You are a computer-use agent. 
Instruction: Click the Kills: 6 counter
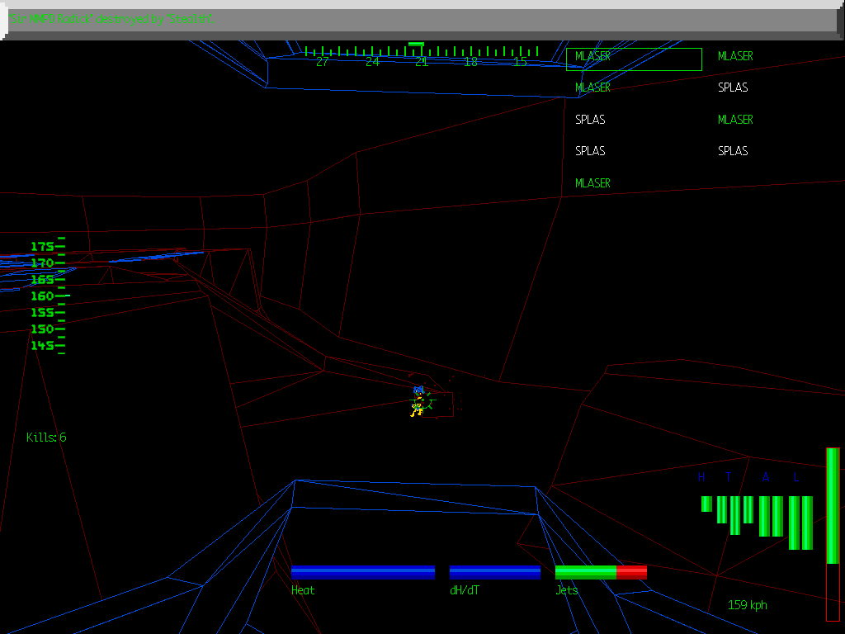[x=46, y=438]
